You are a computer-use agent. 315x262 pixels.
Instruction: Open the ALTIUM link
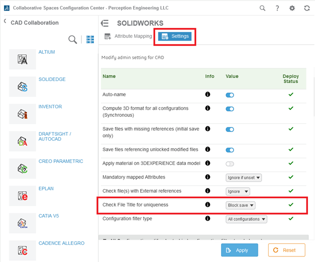(x=46, y=52)
